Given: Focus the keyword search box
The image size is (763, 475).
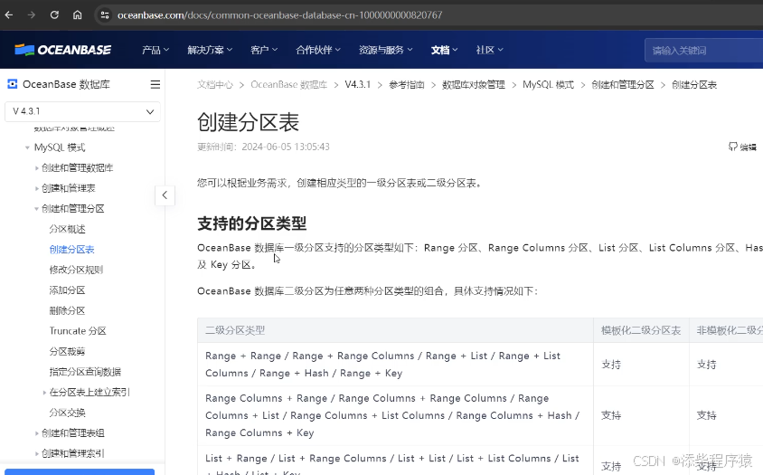Looking at the screenshot, I should pyautogui.click(x=703, y=50).
